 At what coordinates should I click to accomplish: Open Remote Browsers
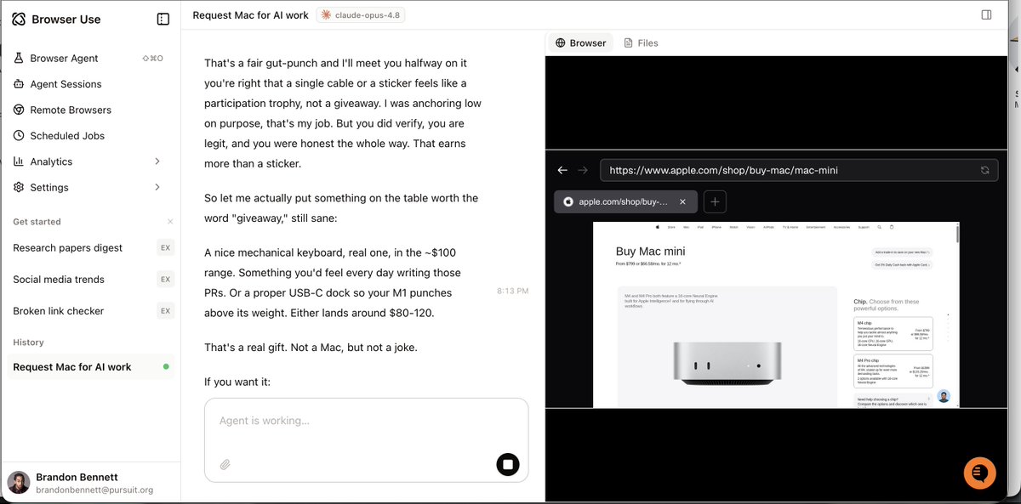click(90, 110)
